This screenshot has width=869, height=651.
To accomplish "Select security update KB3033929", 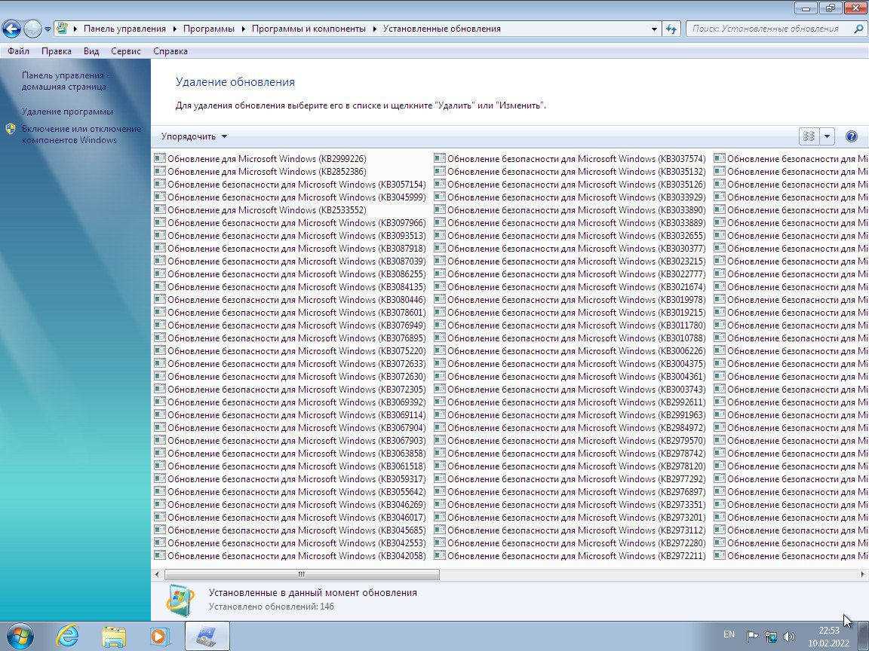I will [x=570, y=197].
